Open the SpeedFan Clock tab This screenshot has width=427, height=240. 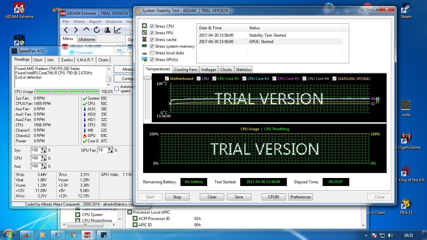[x=38, y=60]
